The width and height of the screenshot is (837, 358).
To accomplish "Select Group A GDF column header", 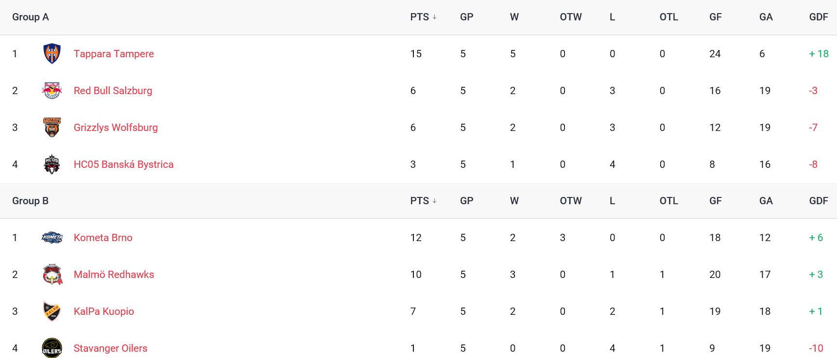I will pos(819,17).
